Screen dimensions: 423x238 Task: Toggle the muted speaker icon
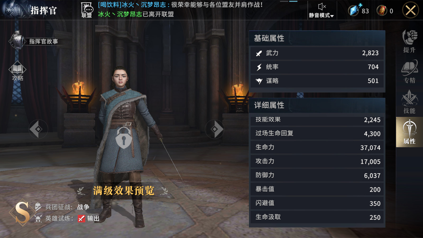coord(322,7)
